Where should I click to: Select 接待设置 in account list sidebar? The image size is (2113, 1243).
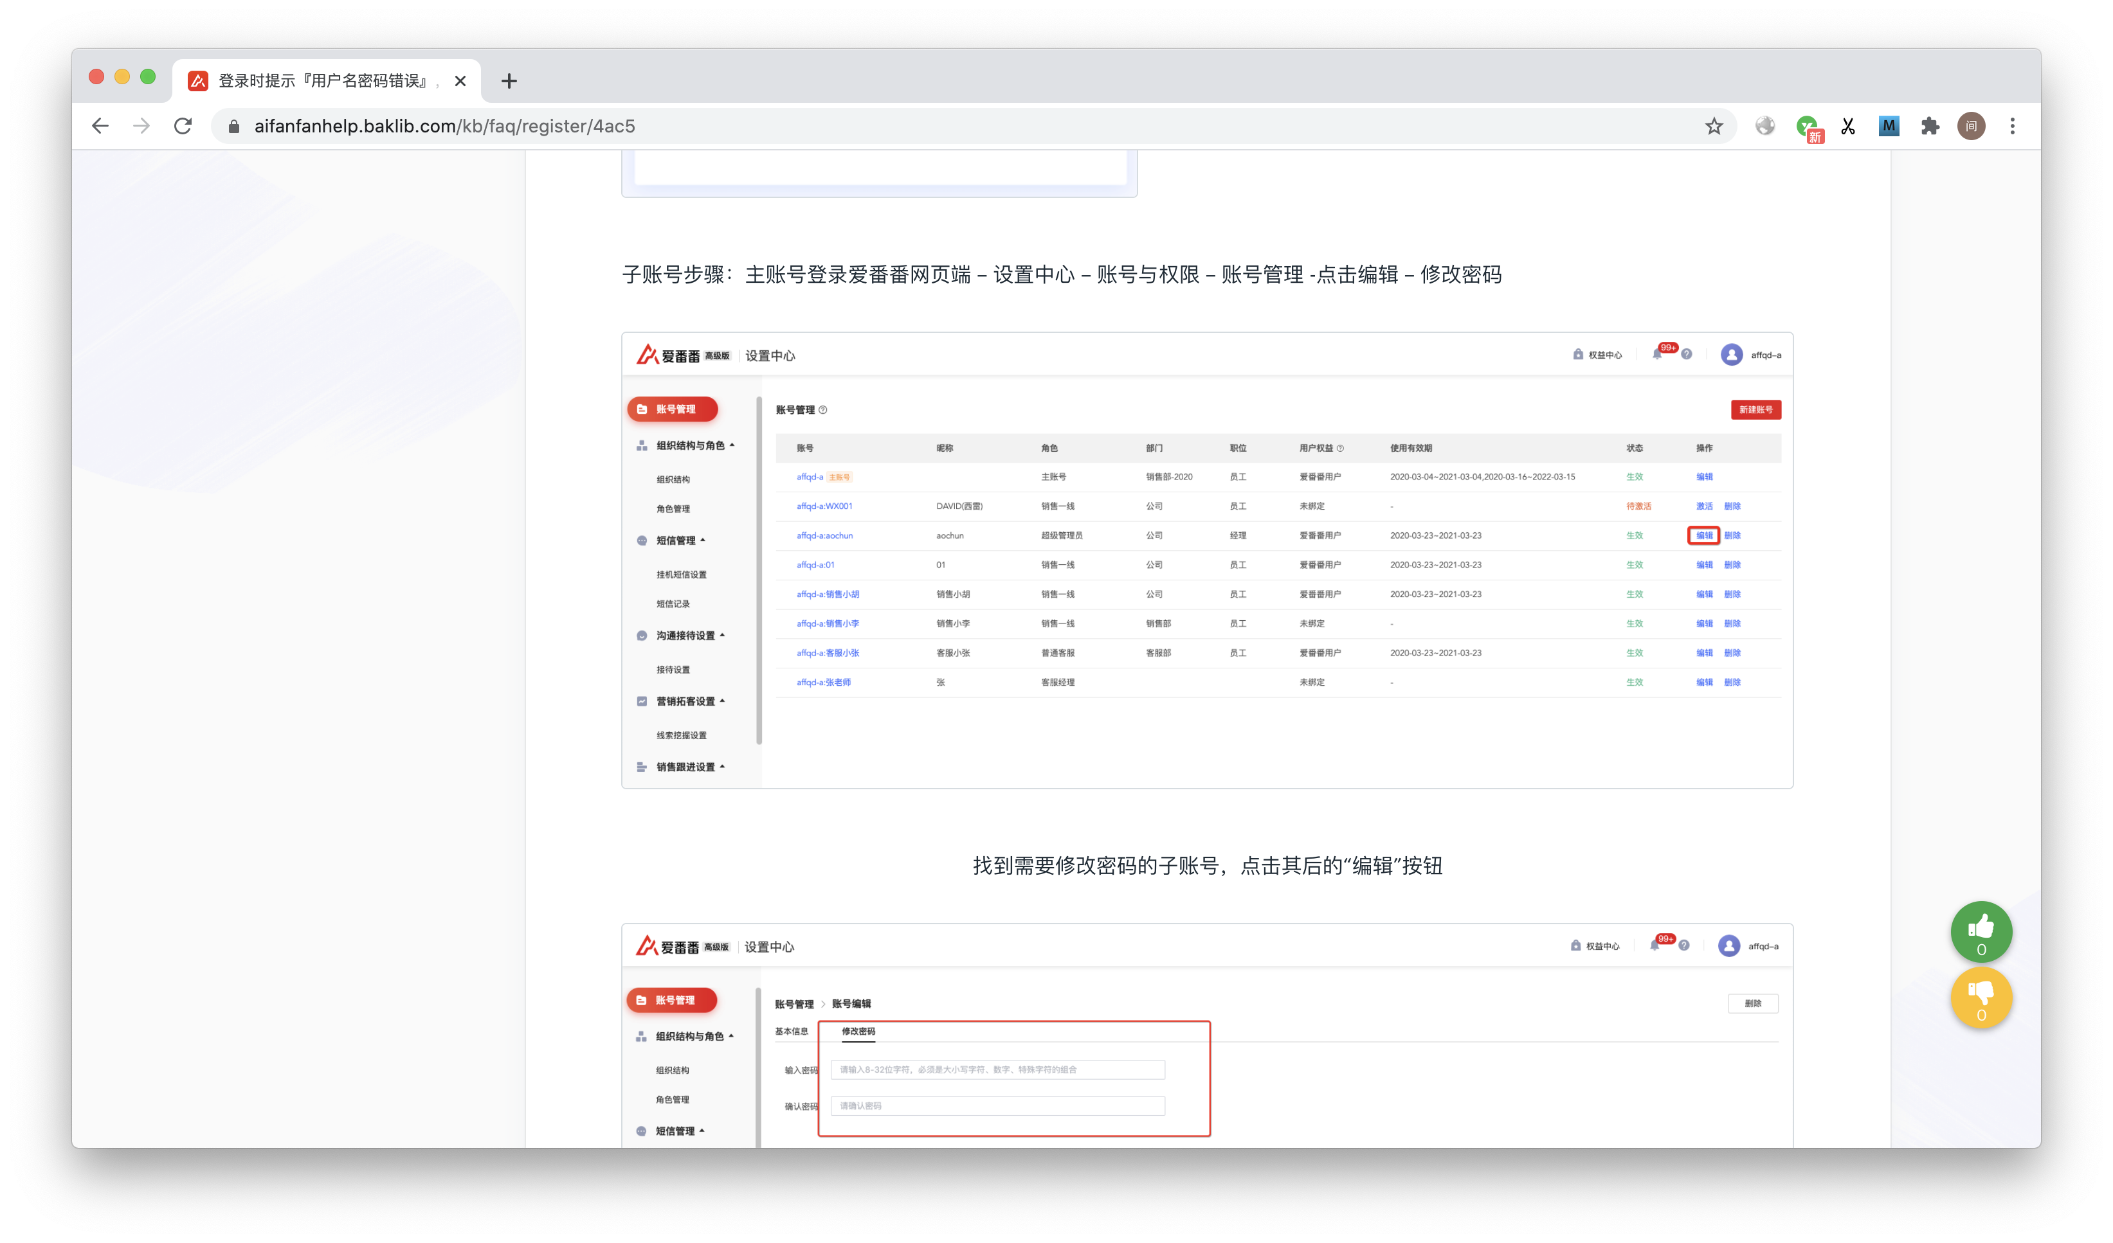pyautogui.click(x=673, y=670)
